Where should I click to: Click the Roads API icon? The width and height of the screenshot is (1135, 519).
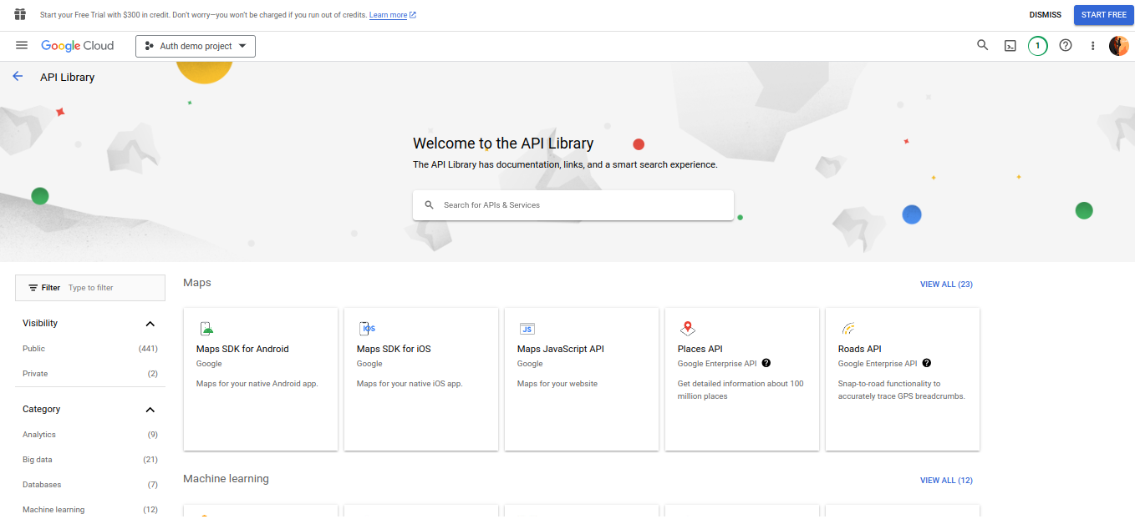(847, 329)
